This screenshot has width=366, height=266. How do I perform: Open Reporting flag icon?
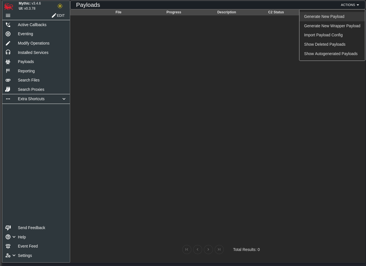(8, 71)
